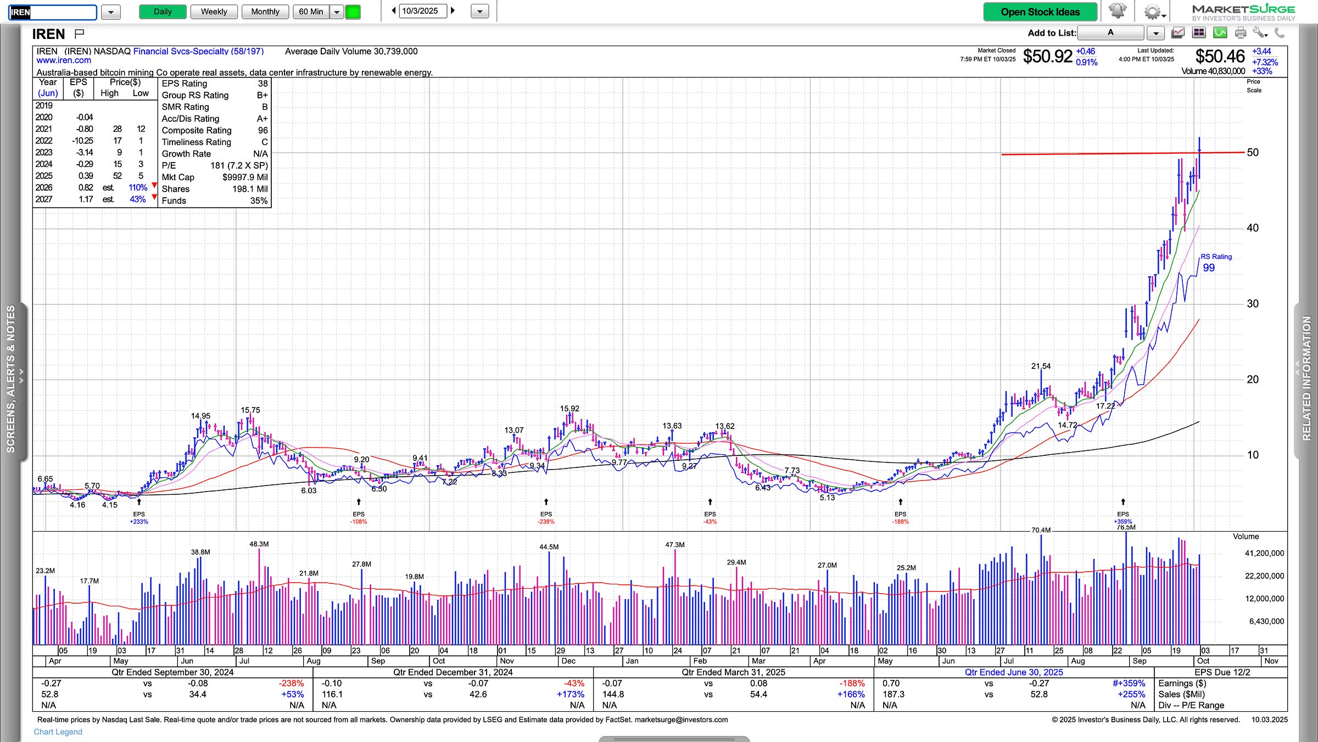The width and height of the screenshot is (1318, 742).
Task: Open the symbol history dropdown arrow
Action: [110, 12]
